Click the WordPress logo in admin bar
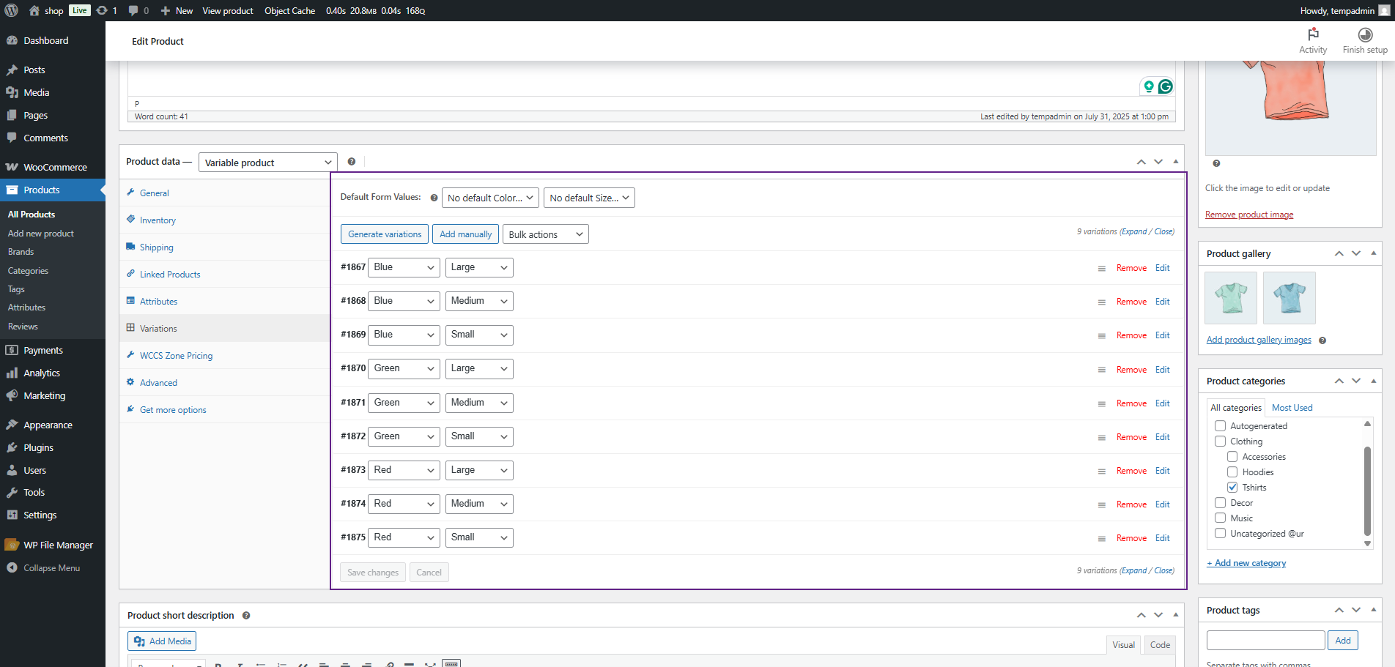 click(12, 10)
